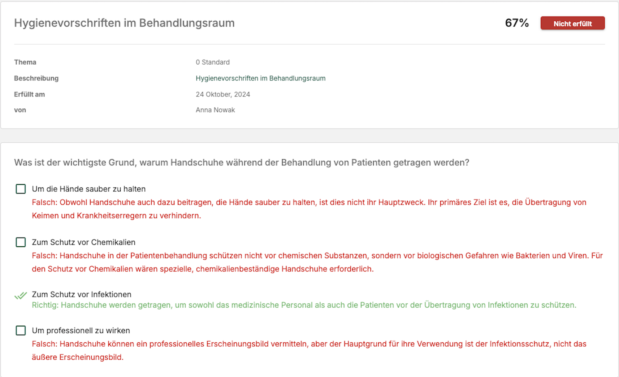Click the 'Erfüllt am' field label

pyautogui.click(x=29, y=94)
